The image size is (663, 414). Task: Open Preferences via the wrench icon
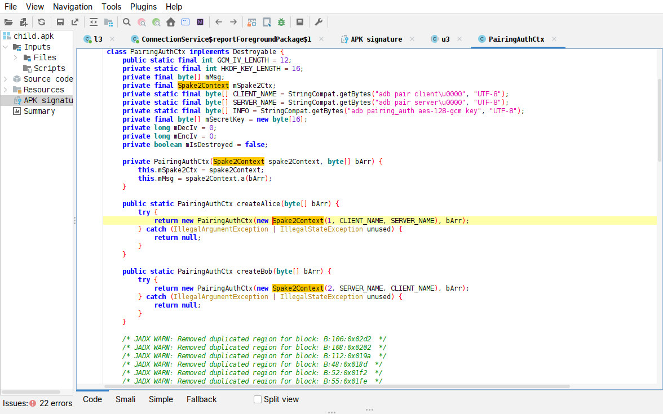319,23
